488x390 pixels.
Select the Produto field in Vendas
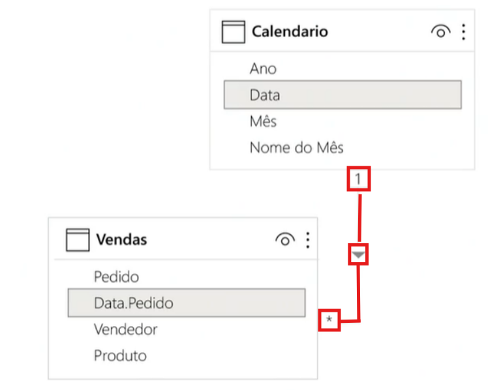[120, 355]
